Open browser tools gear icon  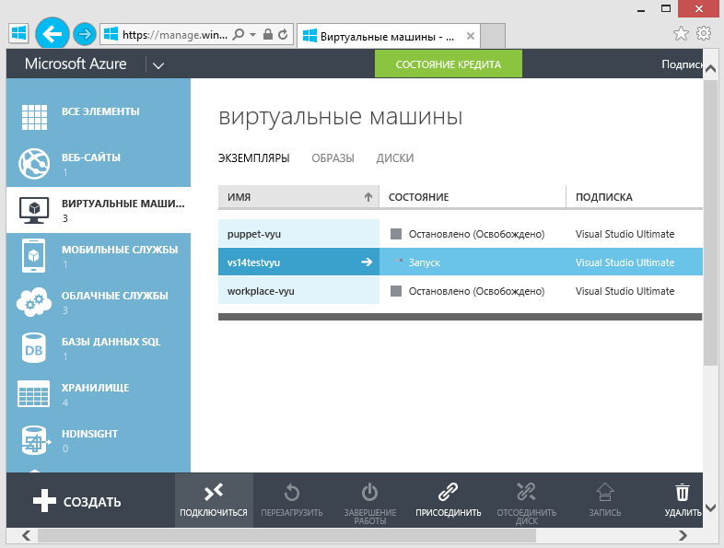click(x=704, y=33)
